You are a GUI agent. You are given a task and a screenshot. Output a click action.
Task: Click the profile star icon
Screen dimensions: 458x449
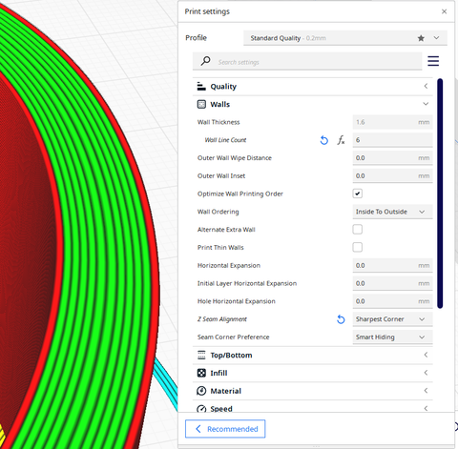tap(421, 38)
